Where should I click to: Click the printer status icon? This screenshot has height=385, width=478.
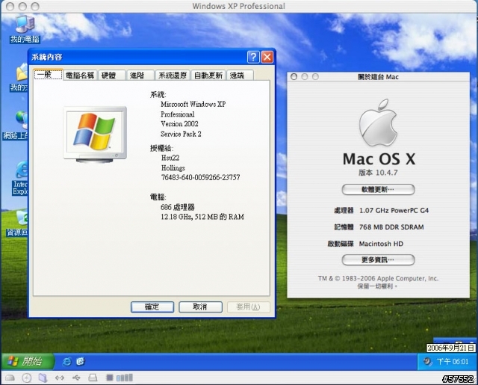93,378
